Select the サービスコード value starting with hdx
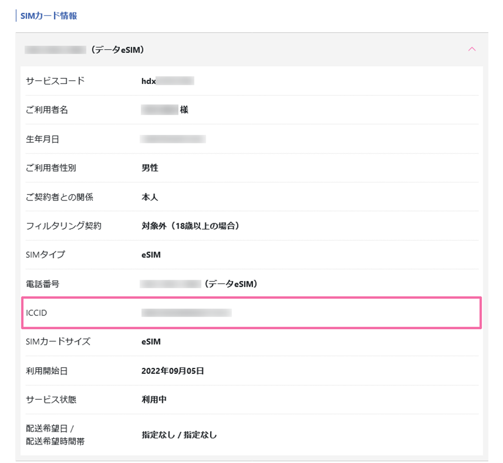The height and width of the screenshot is (463, 503). (x=167, y=81)
